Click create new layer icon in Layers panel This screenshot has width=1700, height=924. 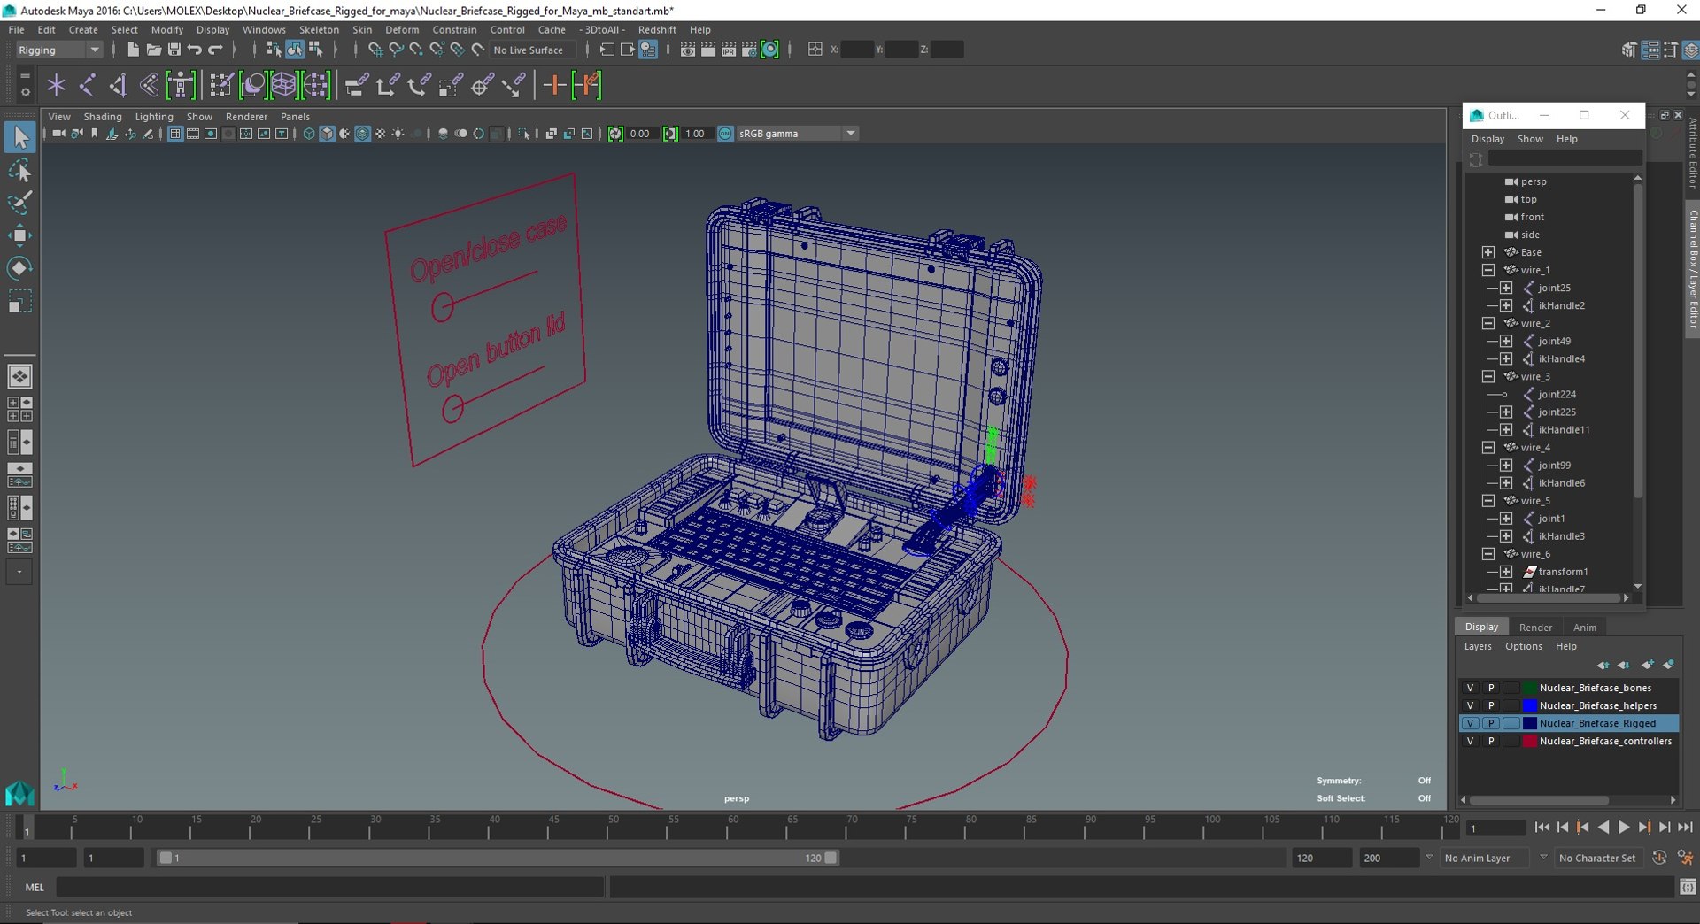click(x=1647, y=665)
